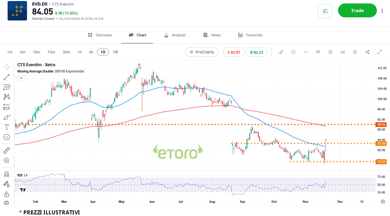Open the Analysis tab
The height and width of the screenshot is (216, 390).
pos(175,35)
